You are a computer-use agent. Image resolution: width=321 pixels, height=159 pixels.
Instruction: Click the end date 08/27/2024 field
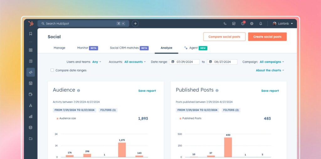pos(222,62)
